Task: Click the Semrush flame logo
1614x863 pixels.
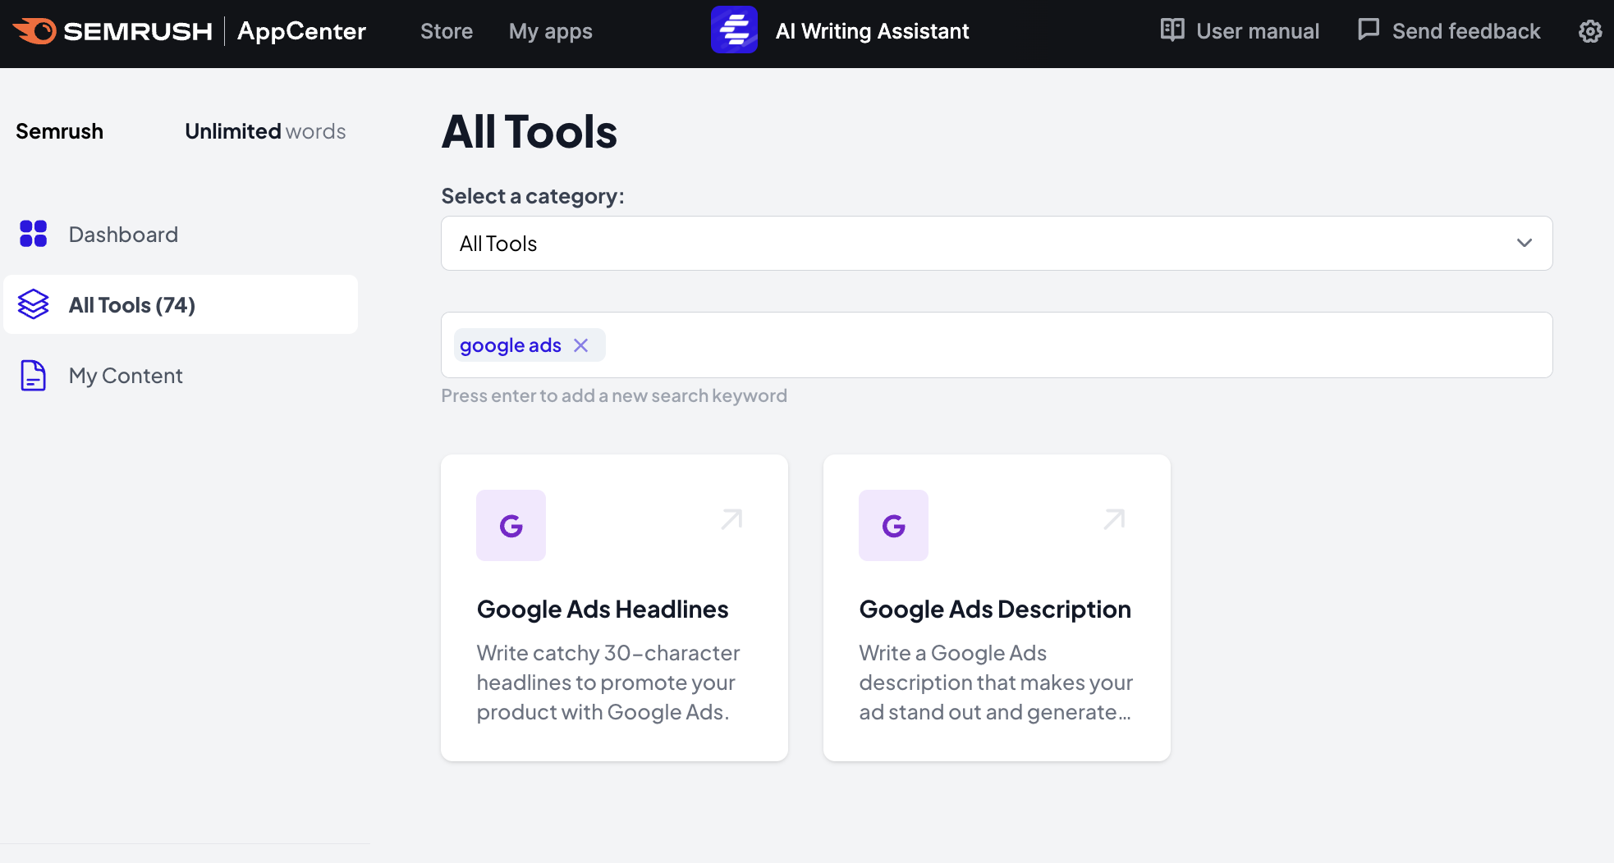Action: click(34, 31)
